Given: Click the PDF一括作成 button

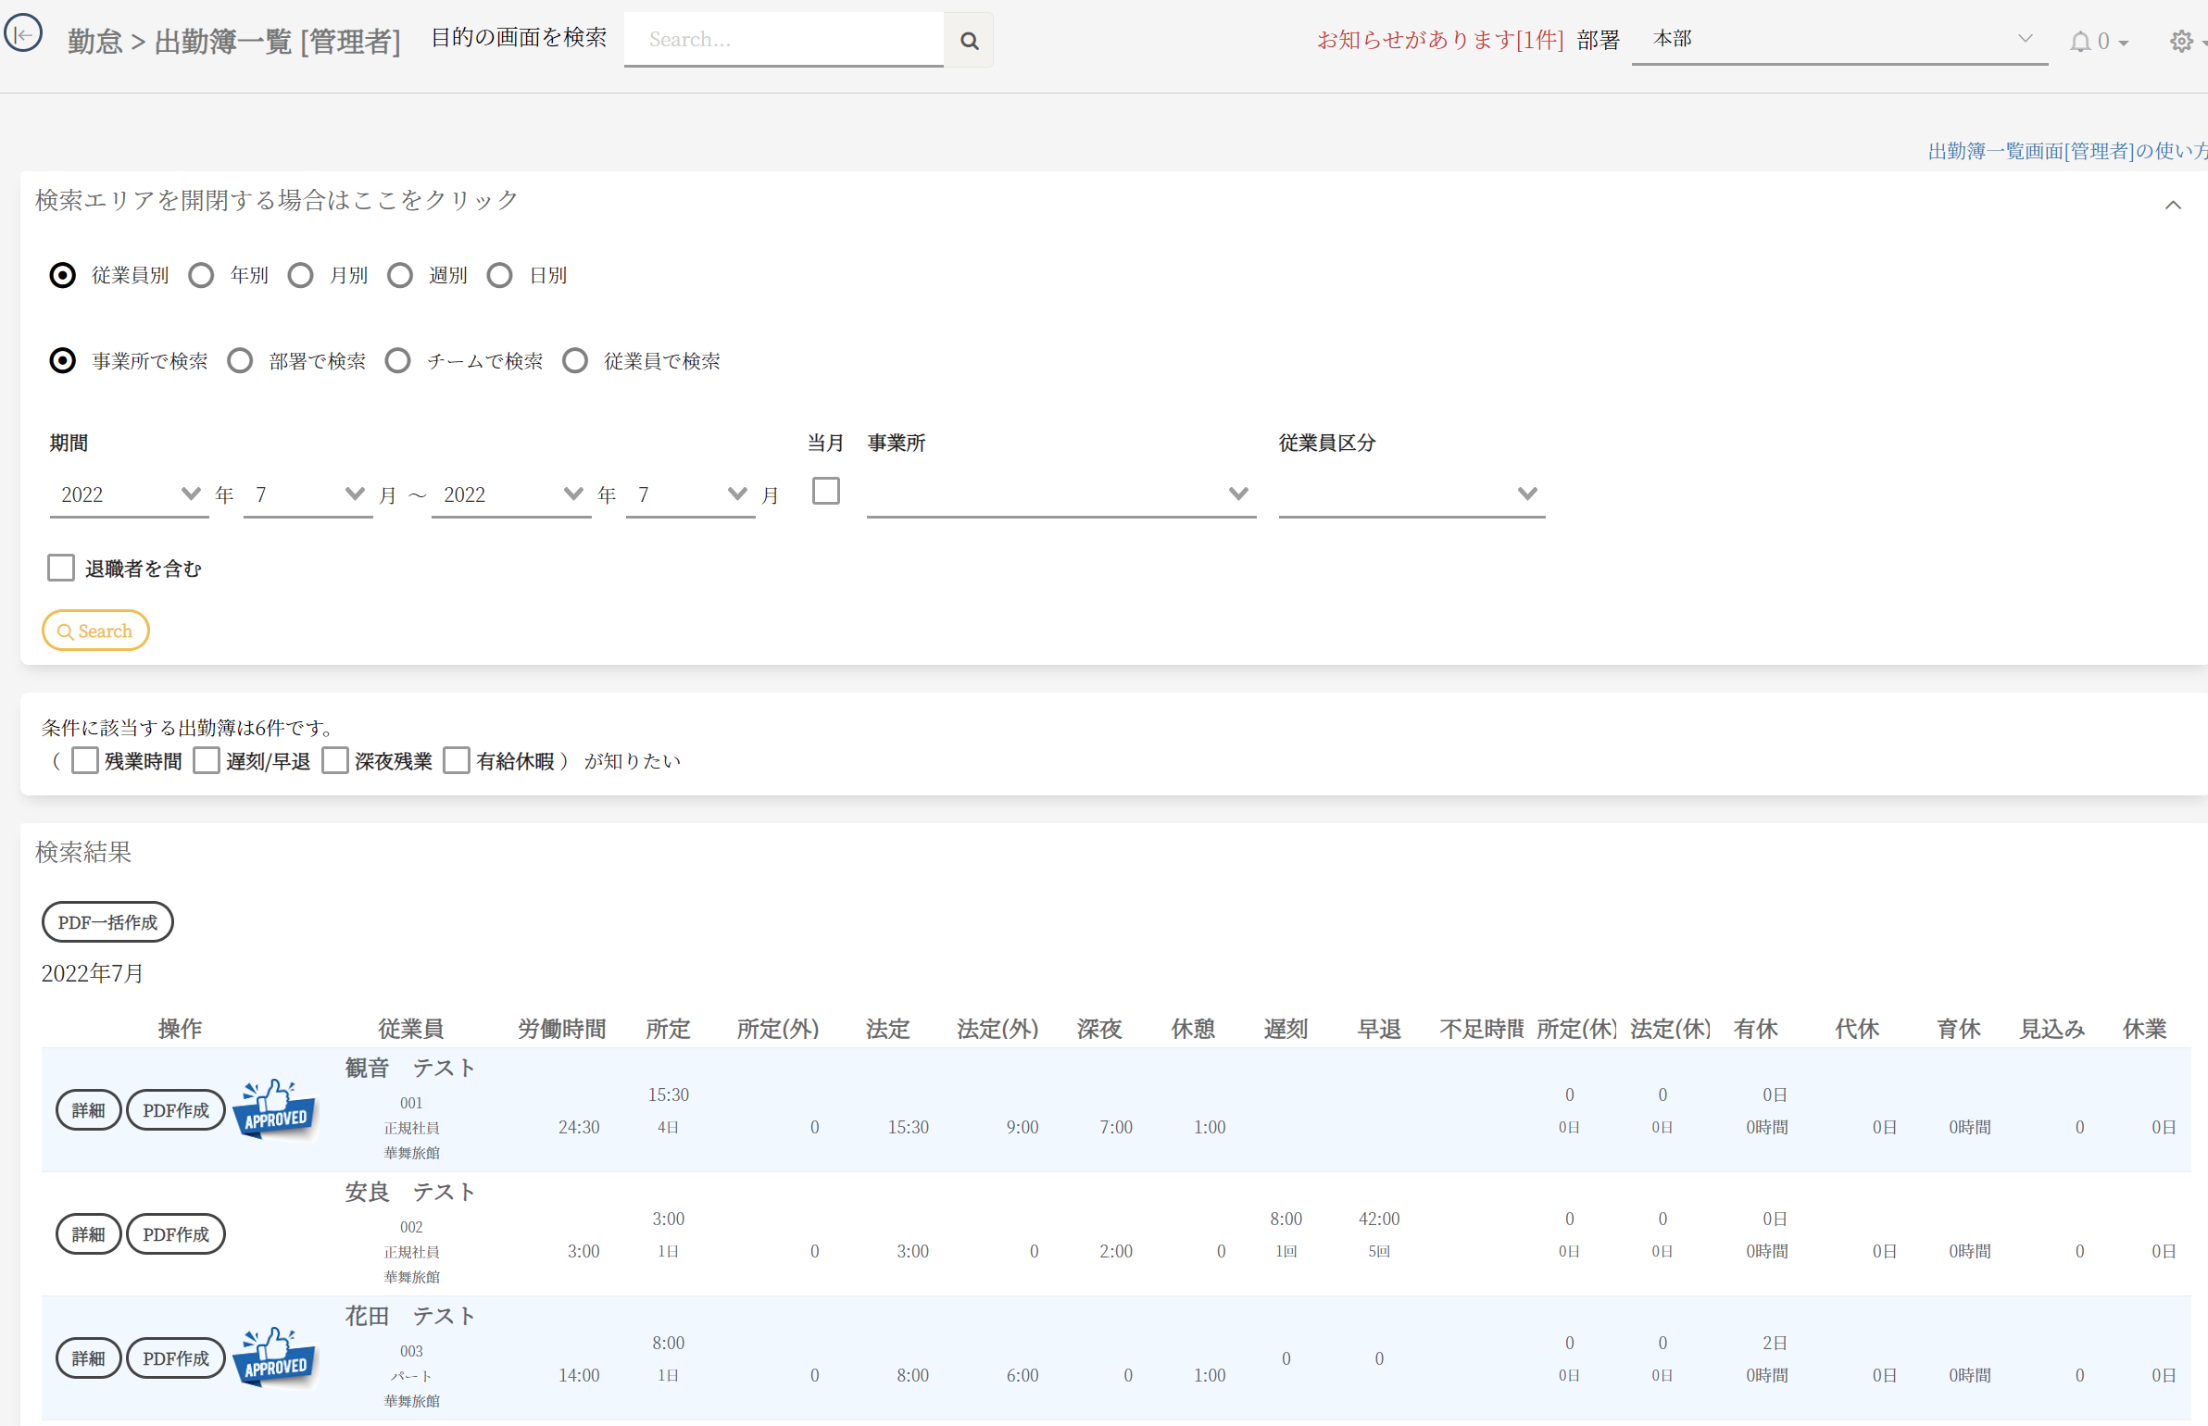Looking at the screenshot, I should (107, 921).
